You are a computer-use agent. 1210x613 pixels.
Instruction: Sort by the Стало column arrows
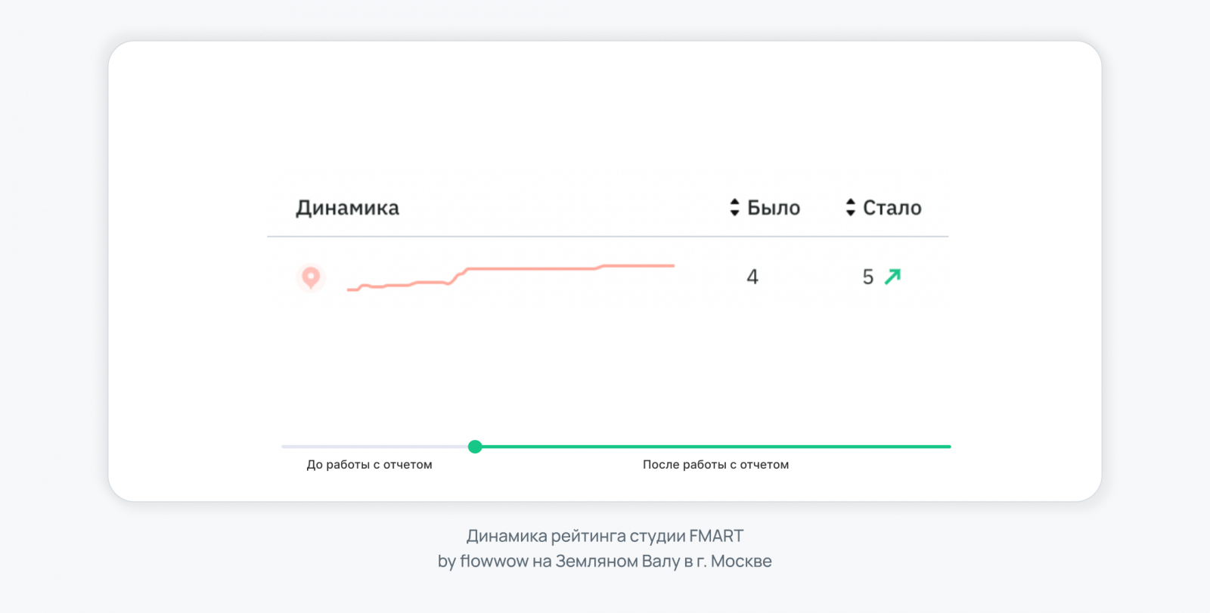(851, 208)
